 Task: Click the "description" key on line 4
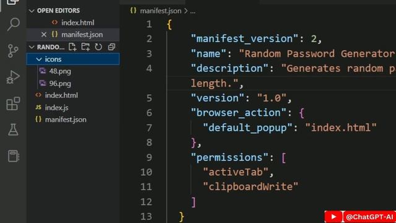[230, 69]
